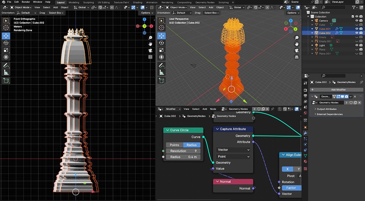Switch to the Modeling workspace tab

tap(74, 2)
